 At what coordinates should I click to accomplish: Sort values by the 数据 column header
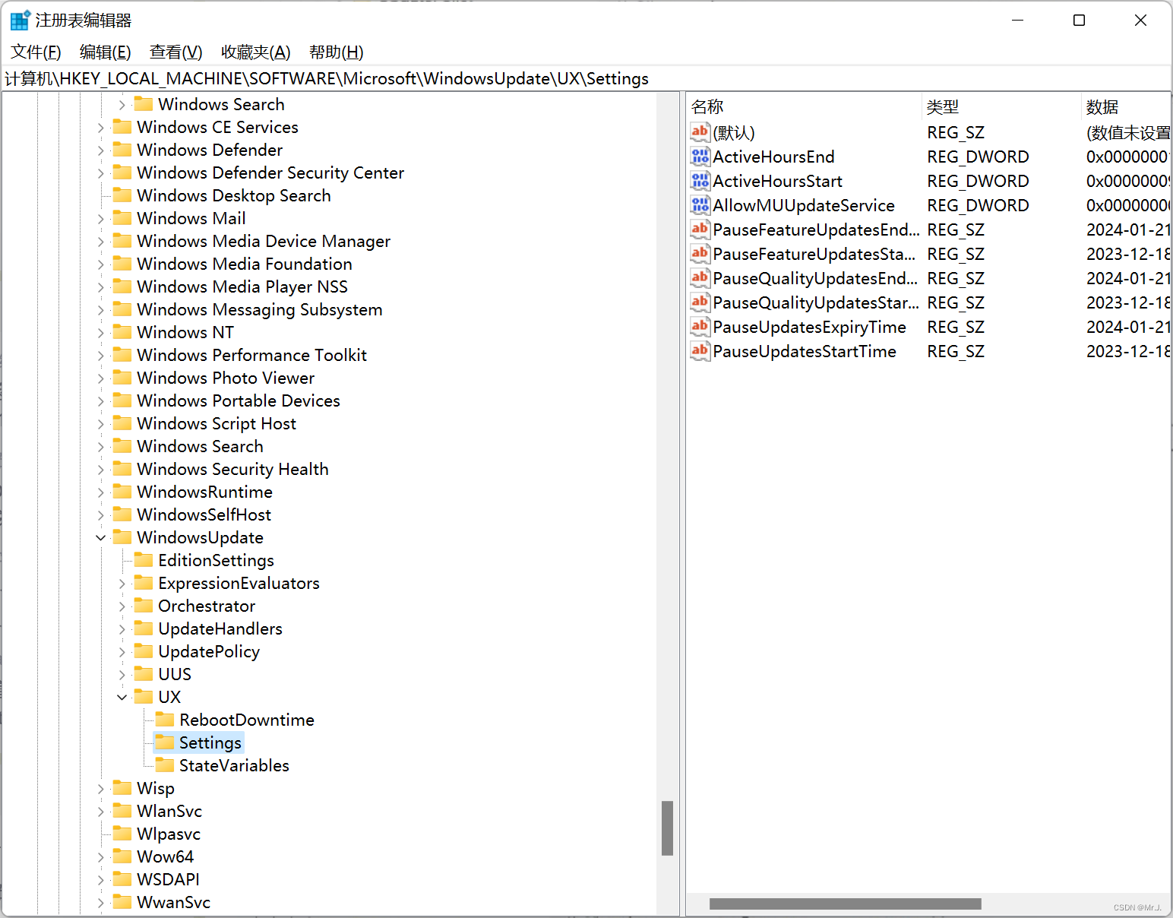tap(1126, 106)
